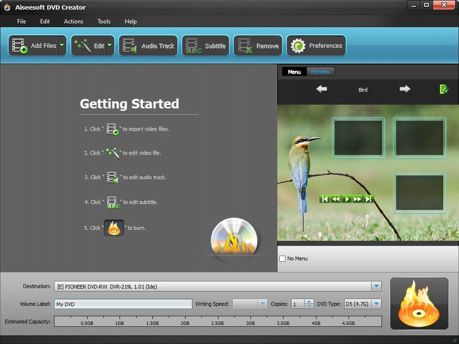
Task: Click the next arrow in the menu preview
Action: pos(404,90)
